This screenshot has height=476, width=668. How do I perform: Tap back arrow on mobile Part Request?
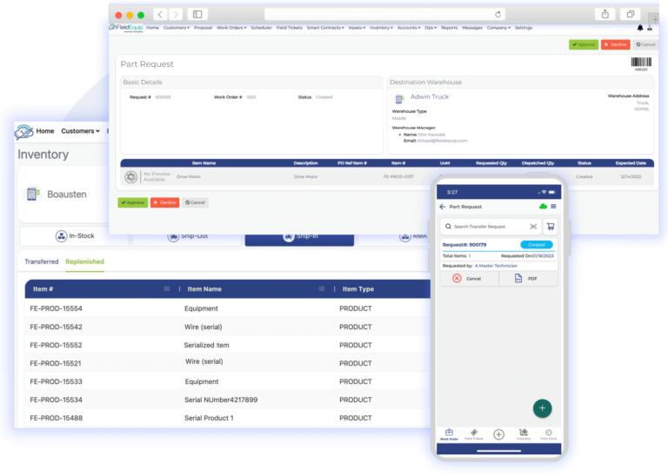coord(443,207)
